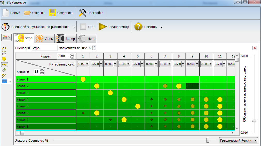Click yellow dot in Канал 4 frame 11
This screenshot has height=146, width=261.
[220, 100]
